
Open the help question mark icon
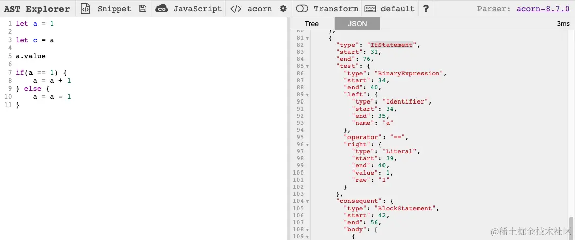tap(425, 9)
